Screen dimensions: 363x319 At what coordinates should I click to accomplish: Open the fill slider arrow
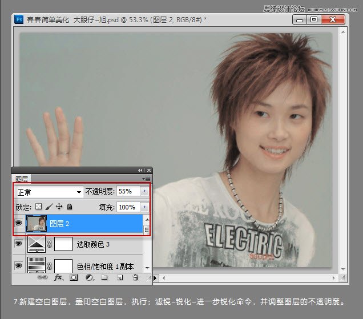[145, 207]
